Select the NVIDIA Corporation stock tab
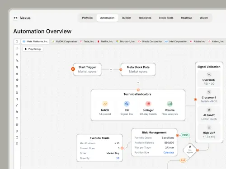 pos(64,41)
